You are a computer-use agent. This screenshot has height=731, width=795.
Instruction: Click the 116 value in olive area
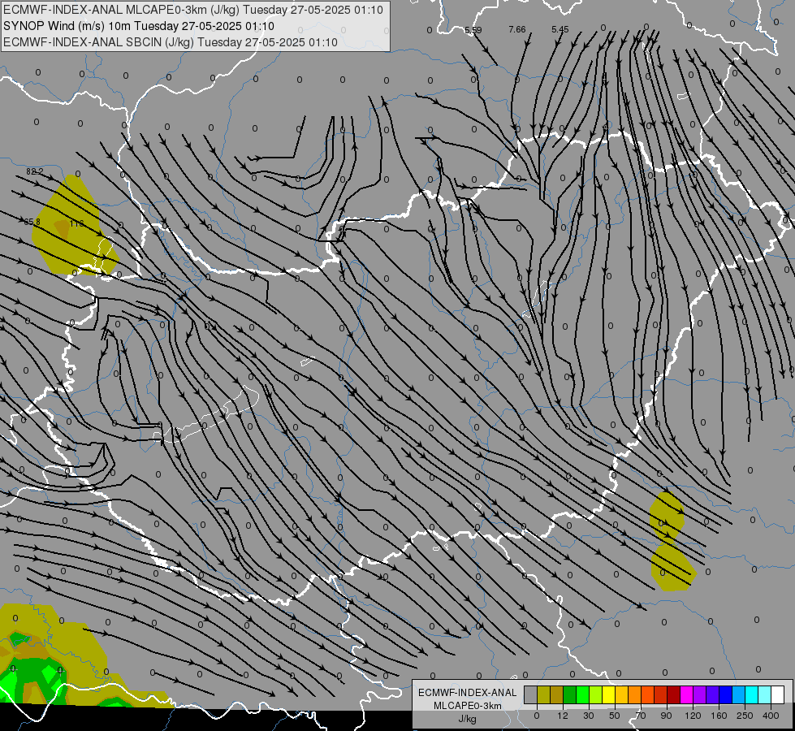(x=76, y=223)
